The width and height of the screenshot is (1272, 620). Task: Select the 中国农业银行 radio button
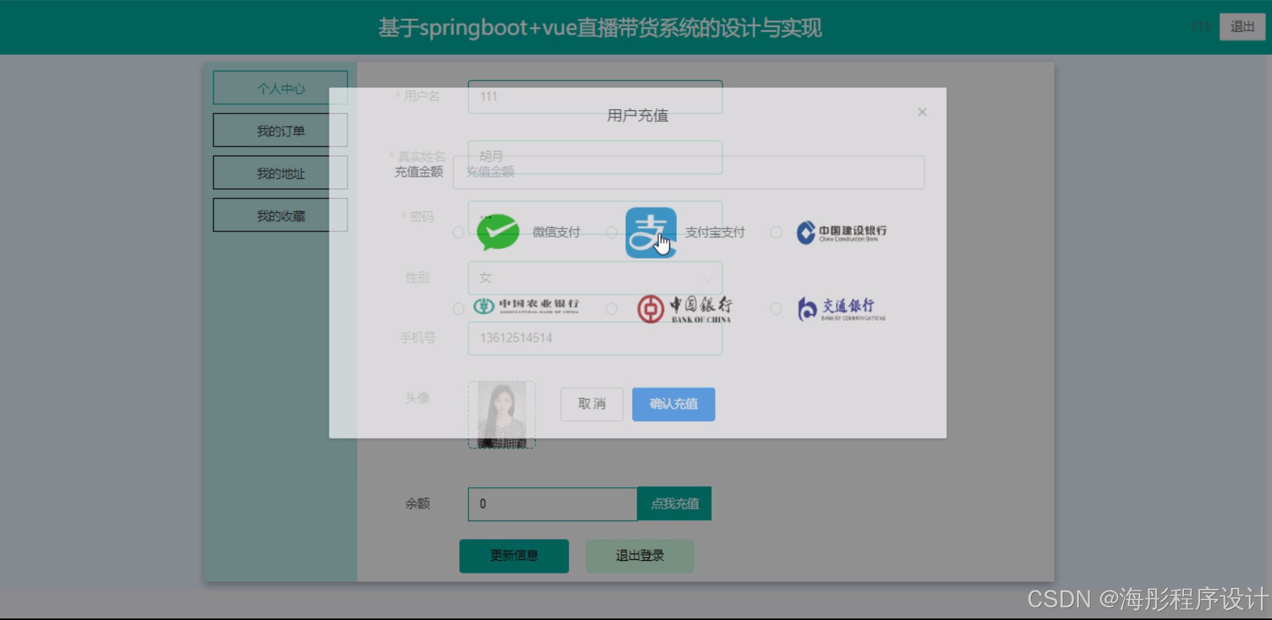pyautogui.click(x=458, y=309)
